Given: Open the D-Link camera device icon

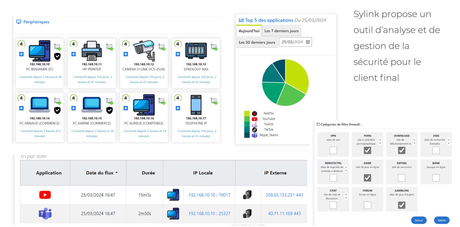Looking at the screenshot, I should click(144, 51).
